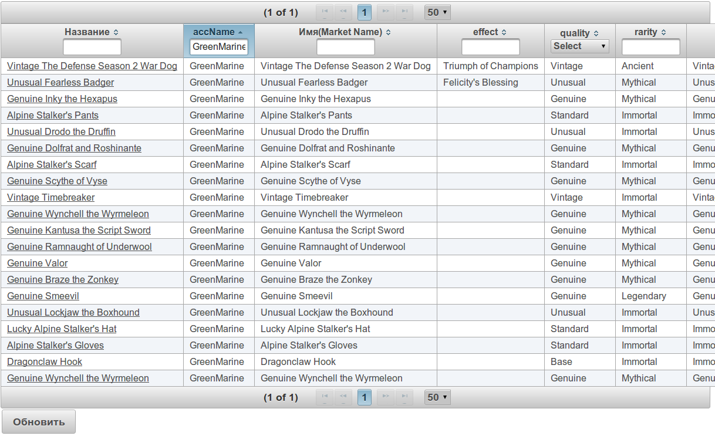Click the first page icon in bottom paginator
Viewport: 715px width, 436px height.
pyautogui.click(x=325, y=397)
